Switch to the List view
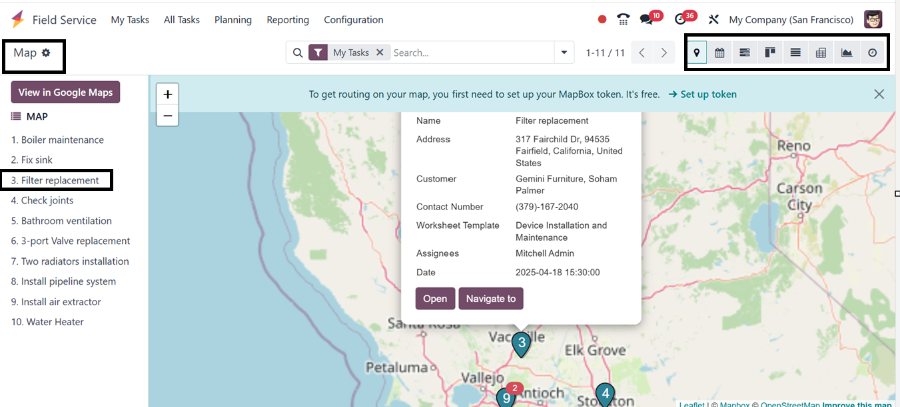Screen dimensions: 900x407 795,53
